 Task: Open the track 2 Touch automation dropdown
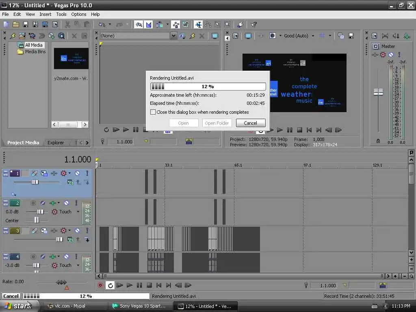(78, 212)
